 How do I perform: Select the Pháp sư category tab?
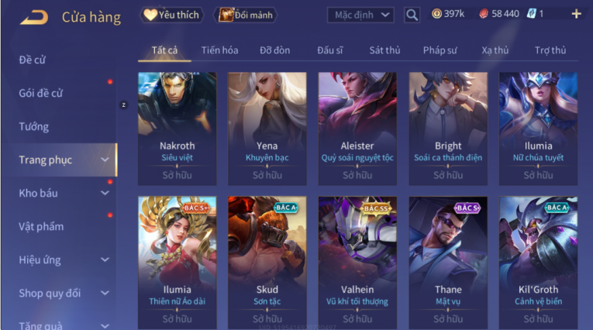tap(440, 50)
